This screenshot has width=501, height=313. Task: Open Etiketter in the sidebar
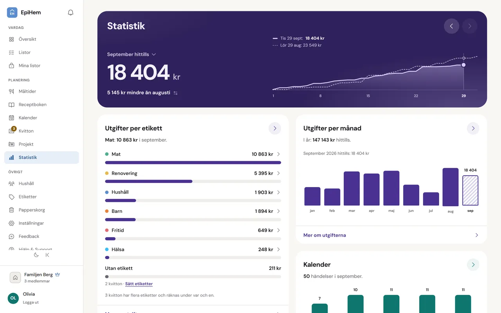(41, 197)
